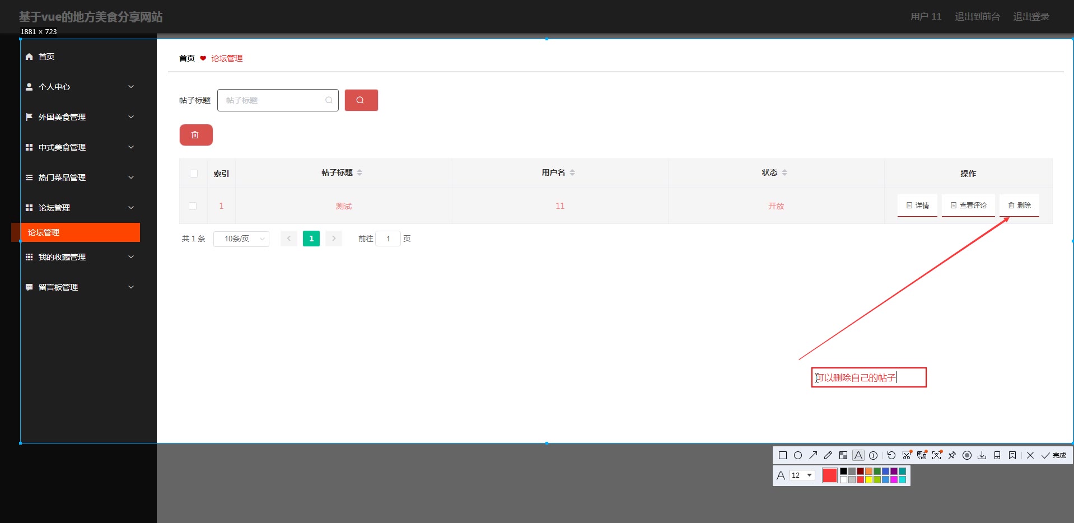Save the screenshot with download icon
This screenshot has width=1074, height=523.
[x=982, y=455]
